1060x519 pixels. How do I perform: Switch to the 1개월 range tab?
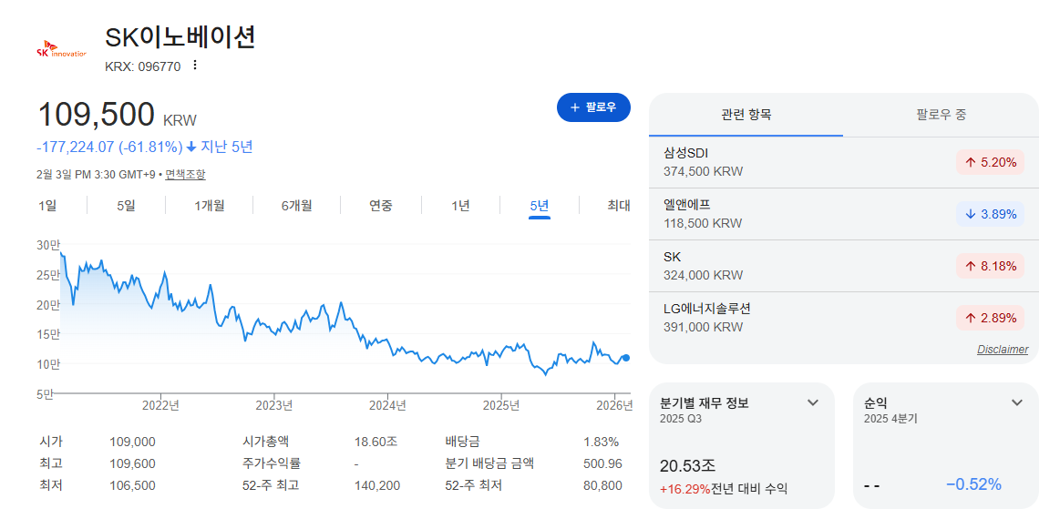[x=210, y=206]
